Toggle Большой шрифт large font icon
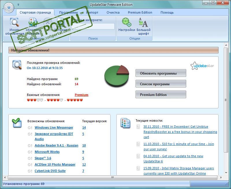The height and width of the screenshot is (189, 231). 143,22
